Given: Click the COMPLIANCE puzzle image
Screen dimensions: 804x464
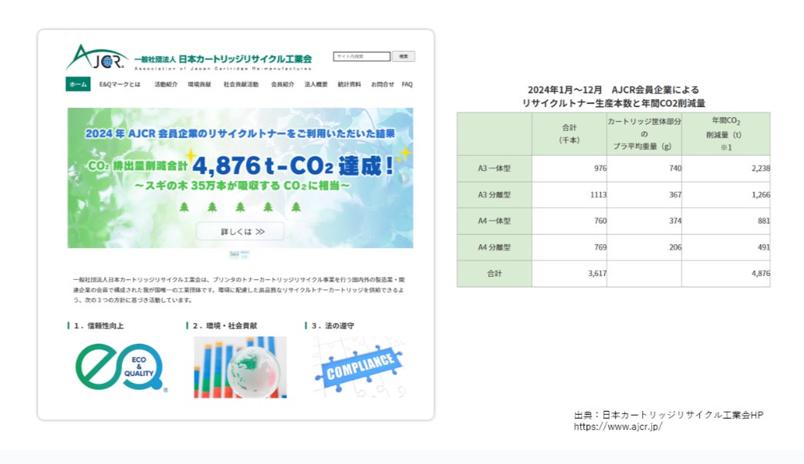Looking at the screenshot, I should pos(359,367).
